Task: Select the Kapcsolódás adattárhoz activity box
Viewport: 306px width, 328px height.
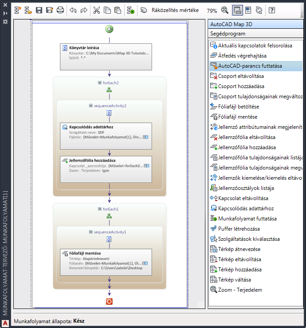Action: click(106, 136)
